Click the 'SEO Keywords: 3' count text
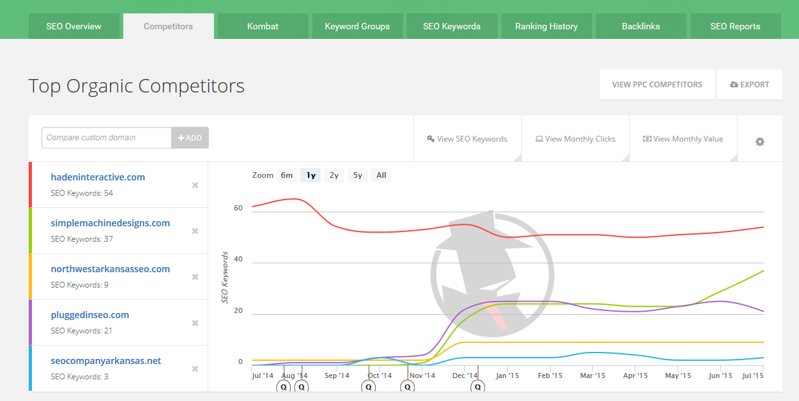Screen dimensions: 799x401 (80, 377)
